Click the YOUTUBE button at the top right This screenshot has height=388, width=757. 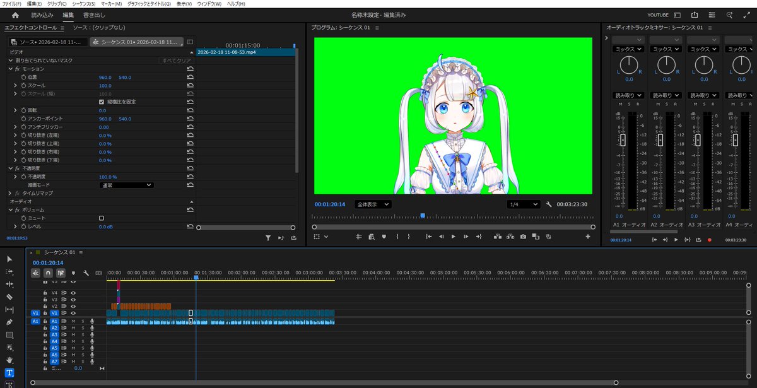657,14
